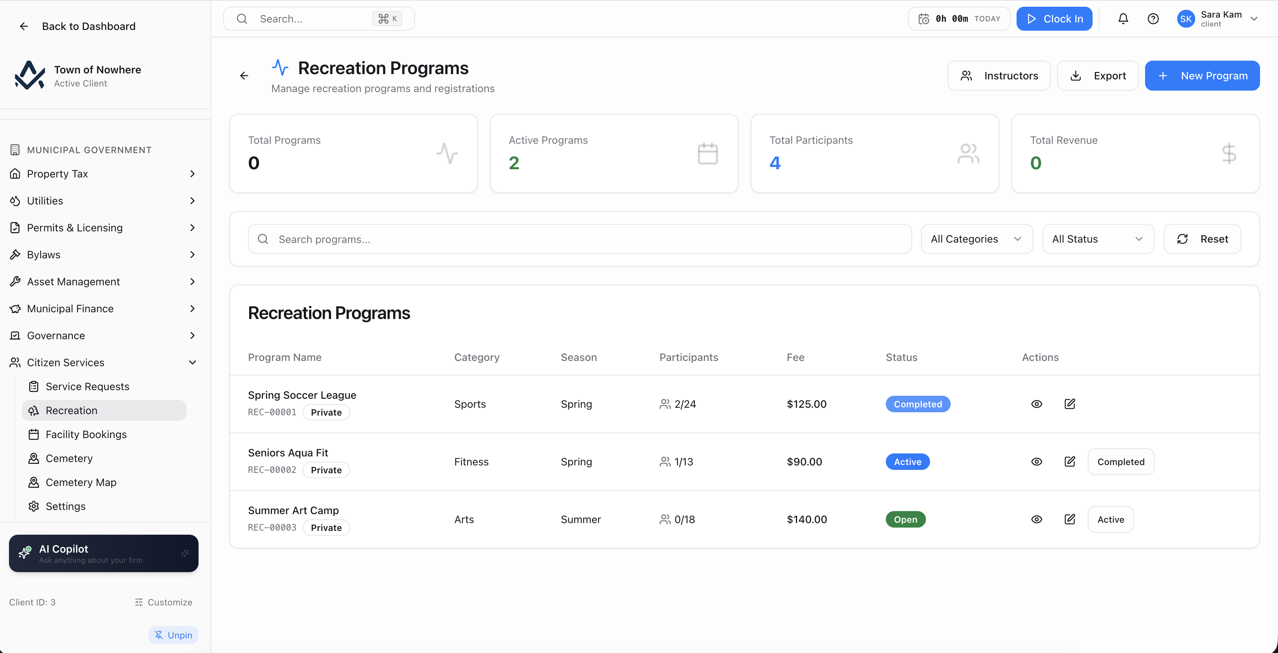Open Facility Bookings page
This screenshot has width=1278, height=653.
[104, 434]
